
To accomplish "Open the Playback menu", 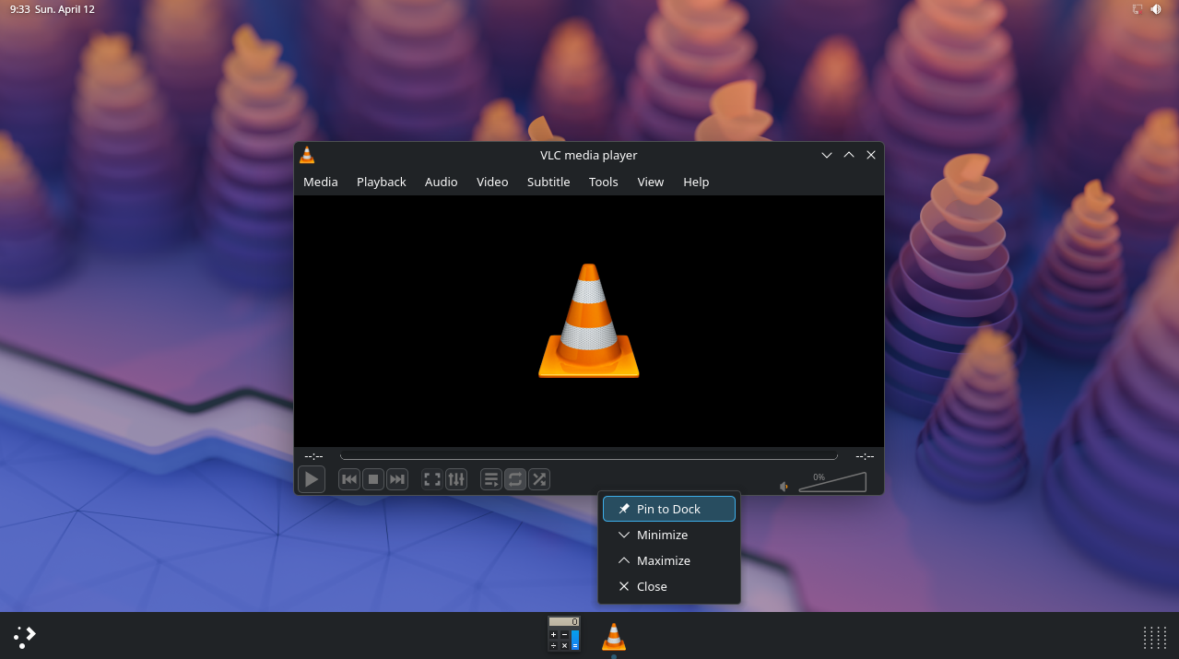I will pos(381,182).
